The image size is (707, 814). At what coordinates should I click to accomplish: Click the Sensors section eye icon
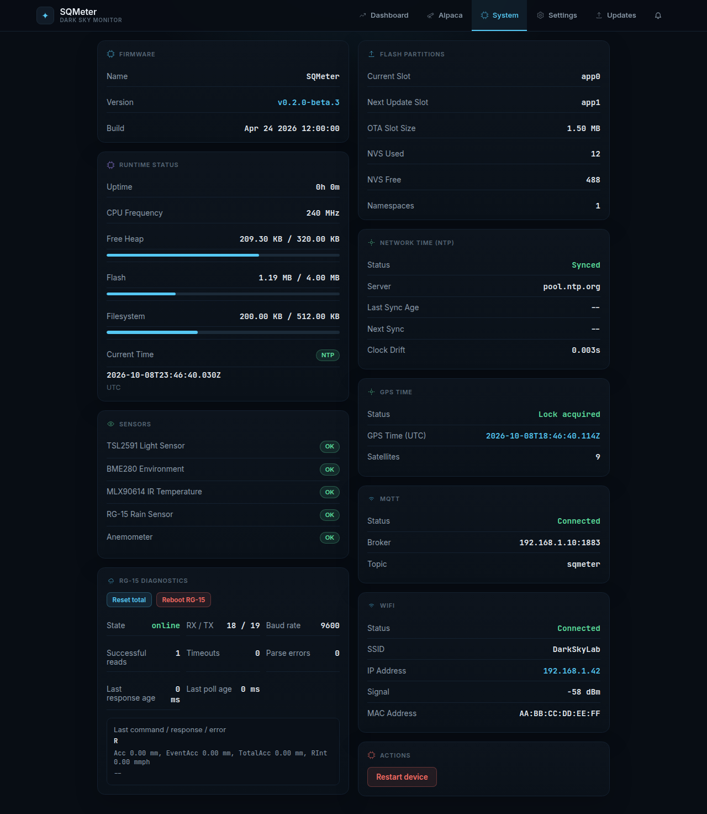110,424
